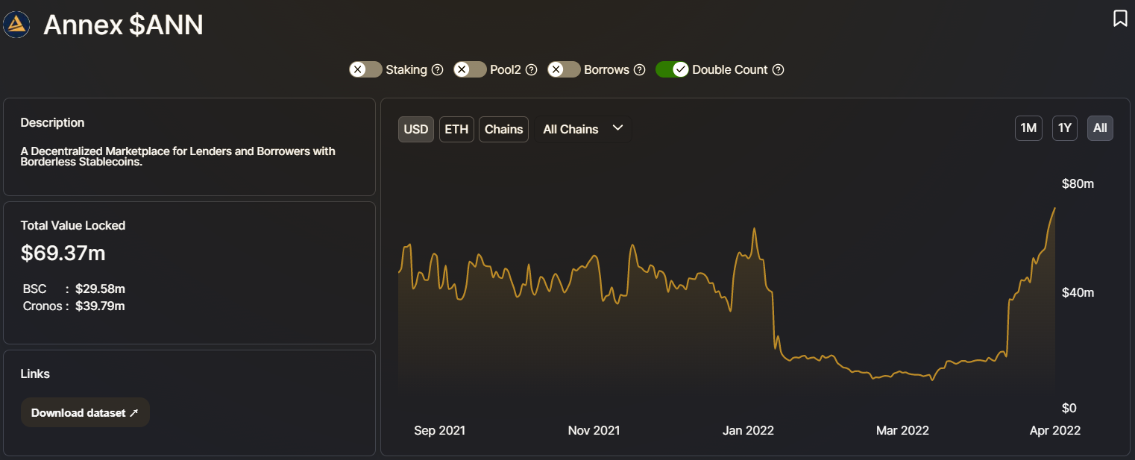Click the TVL chart peak in April 2022

pyautogui.click(x=1054, y=208)
